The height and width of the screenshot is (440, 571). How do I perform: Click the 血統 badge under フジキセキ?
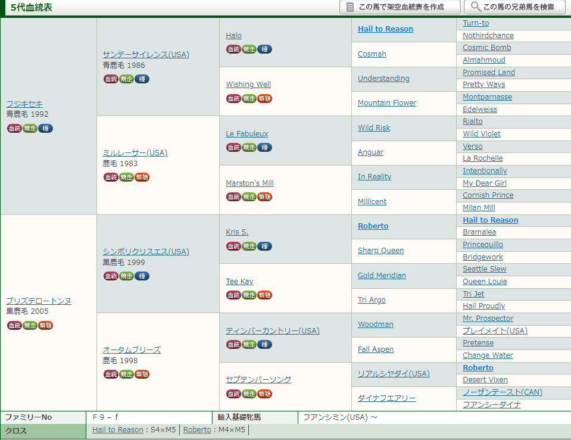click(x=14, y=128)
